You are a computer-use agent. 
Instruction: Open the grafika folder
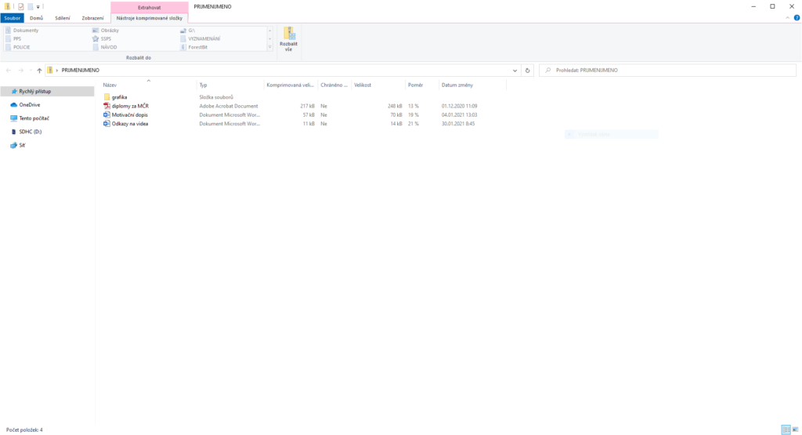(x=119, y=97)
